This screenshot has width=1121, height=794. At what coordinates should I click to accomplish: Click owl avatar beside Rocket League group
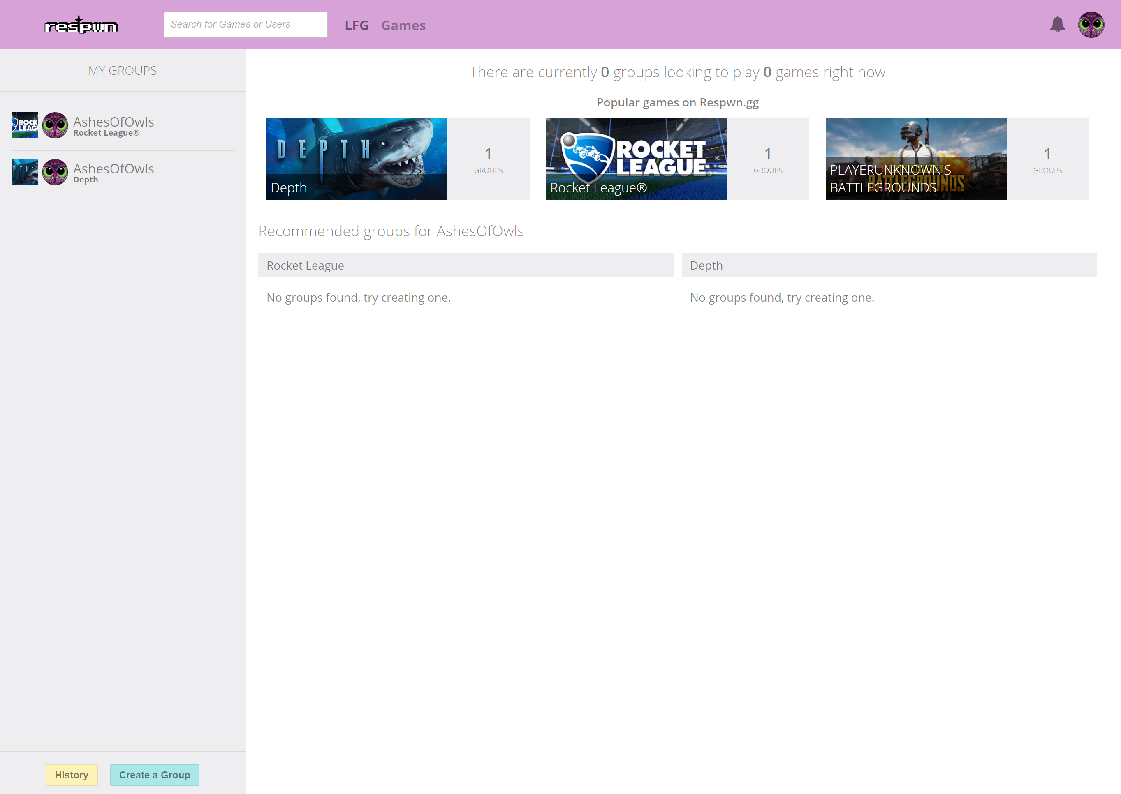pyautogui.click(x=55, y=125)
